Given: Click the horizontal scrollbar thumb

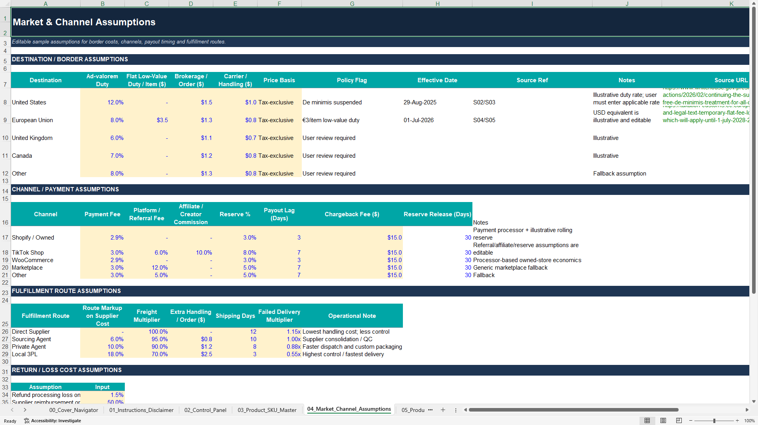Looking at the screenshot, I should tap(574, 410).
